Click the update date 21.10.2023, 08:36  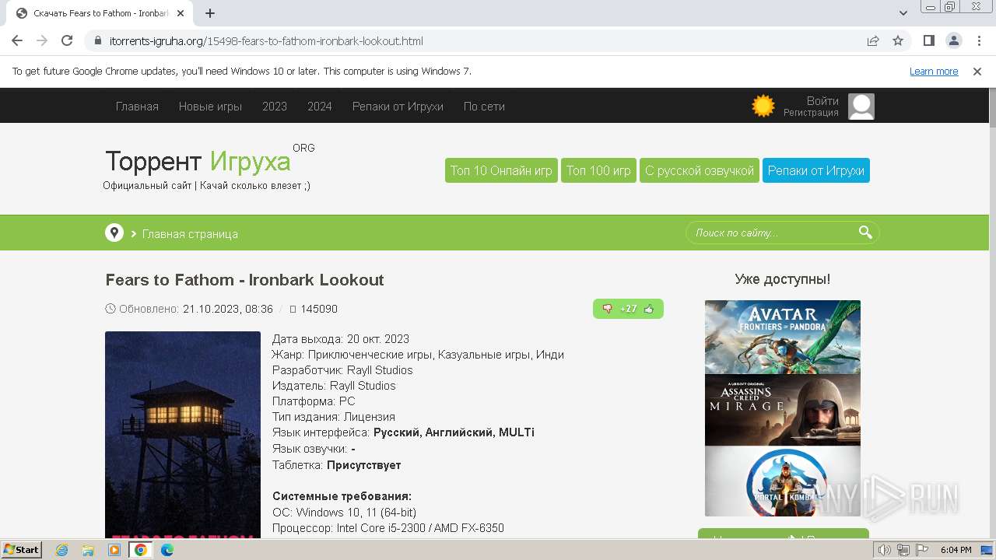coord(228,309)
